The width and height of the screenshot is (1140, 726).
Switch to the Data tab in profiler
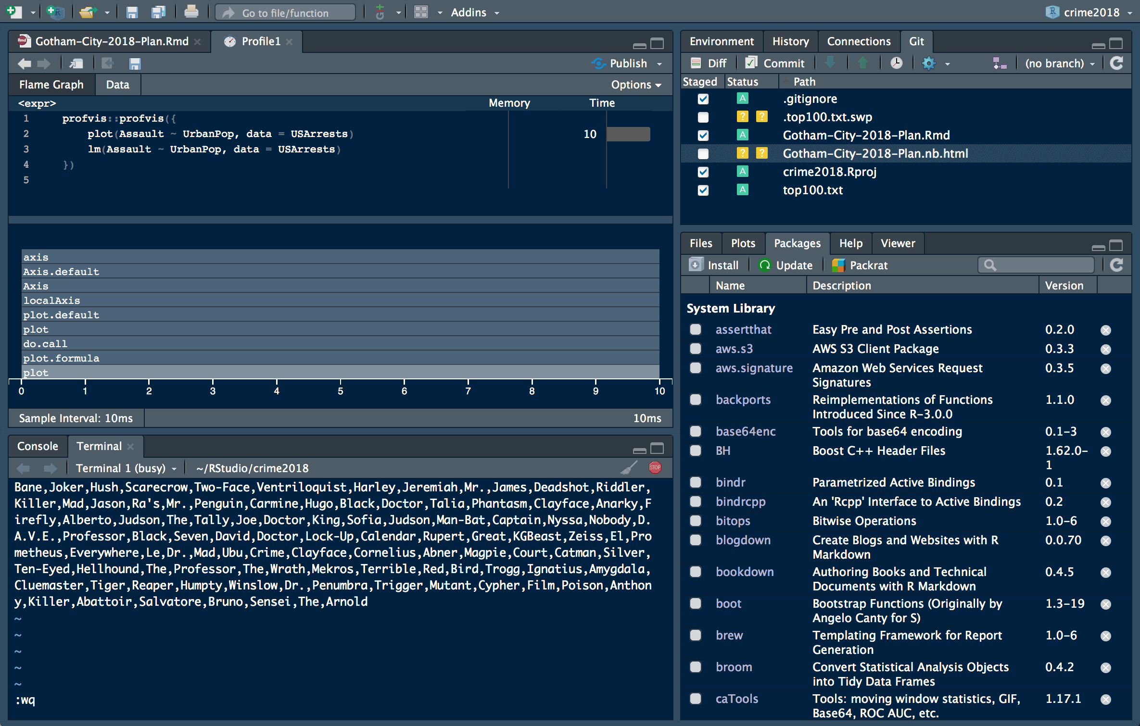pos(116,84)
